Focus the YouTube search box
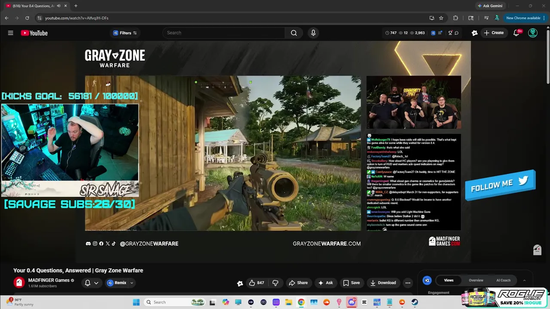The width and height of the screenshot is (550, 309). point(224,33)
